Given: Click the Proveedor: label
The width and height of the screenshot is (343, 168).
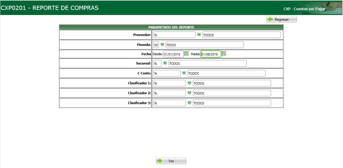Looking at the screenshot, I should pyautogui.click(x=142, y=35).
